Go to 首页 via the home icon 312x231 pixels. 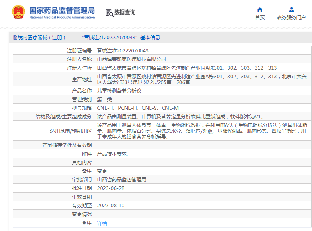(260, 9)
